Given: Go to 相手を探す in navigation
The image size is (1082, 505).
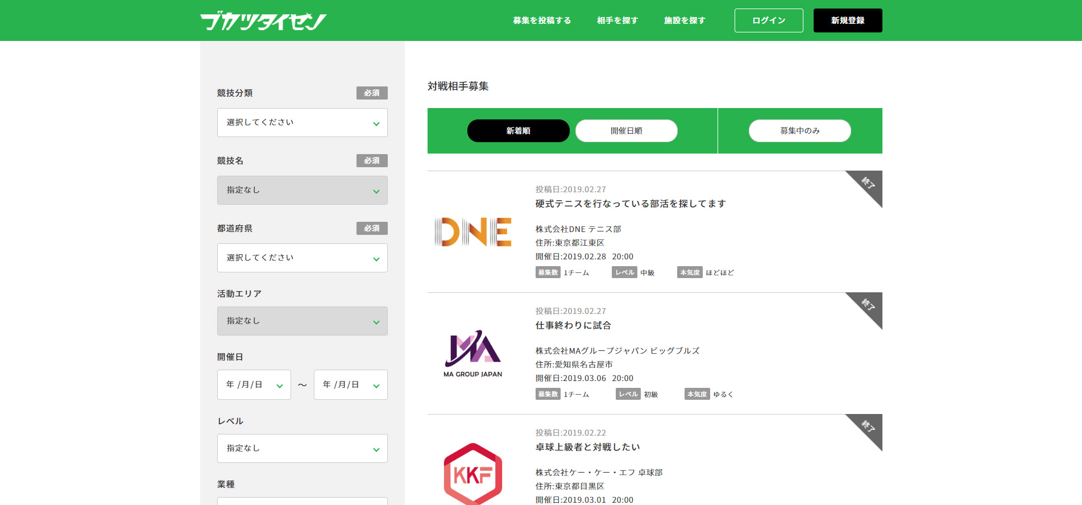Looking at the screenshot, I should point(617,20).
